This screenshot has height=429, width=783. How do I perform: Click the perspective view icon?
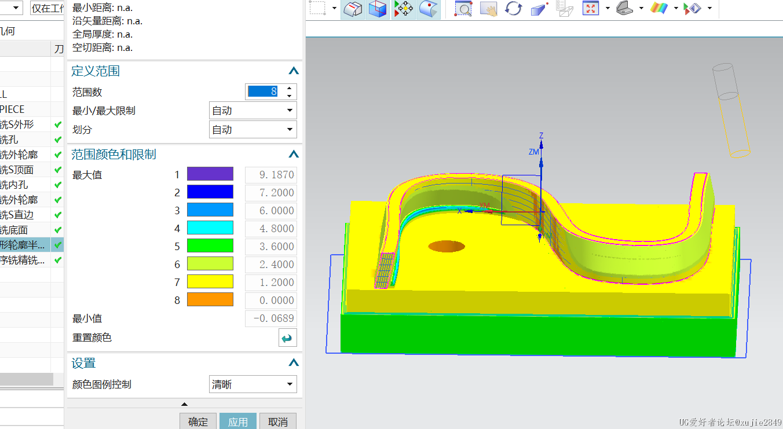click(x=539, y=9)
